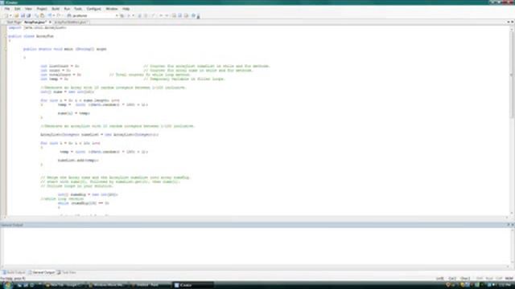Switch to the JCreator taskbar button
Viewport: 515px width, 289px height.
pos(192,285)
